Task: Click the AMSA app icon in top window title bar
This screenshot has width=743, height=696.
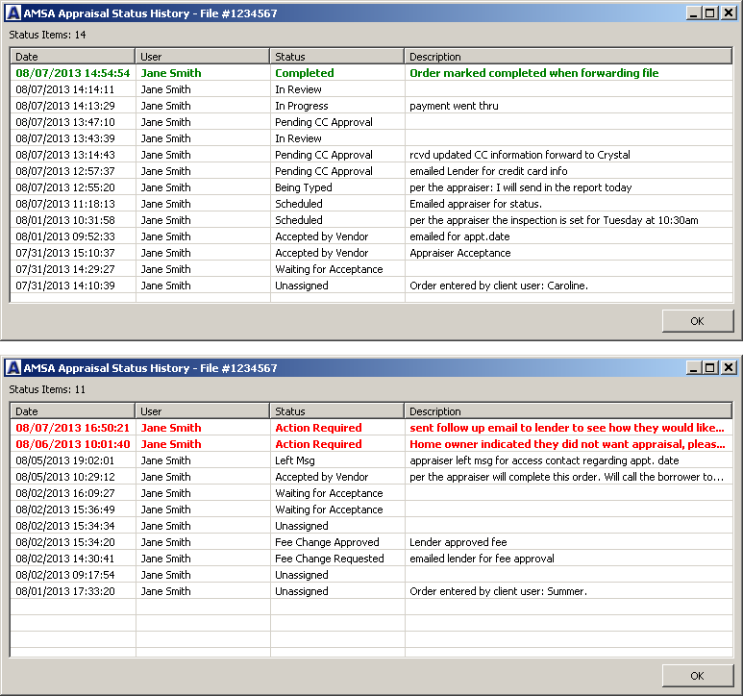Action: click(13, 13)
